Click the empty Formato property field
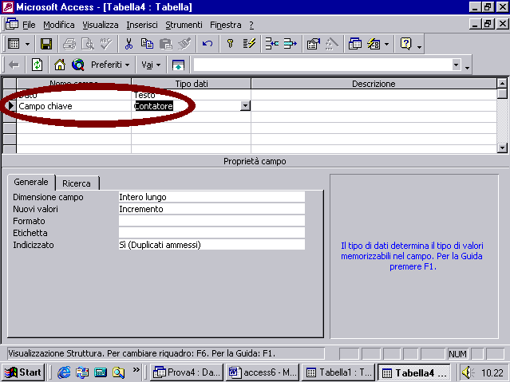Viewport: 510px width, 382px height. (212, 221)
